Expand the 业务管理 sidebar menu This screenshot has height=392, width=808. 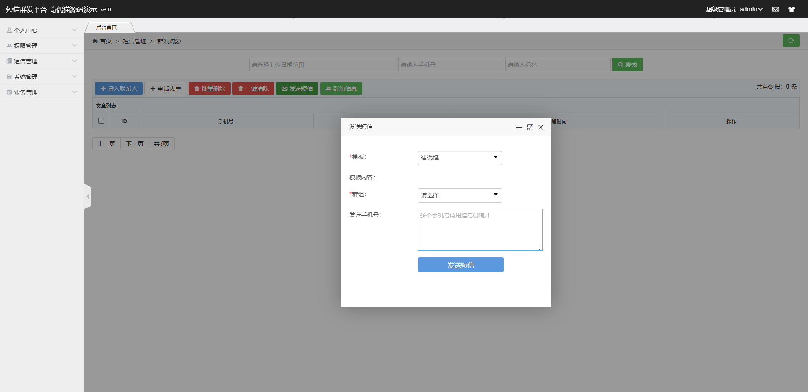[x=42, y=92]
